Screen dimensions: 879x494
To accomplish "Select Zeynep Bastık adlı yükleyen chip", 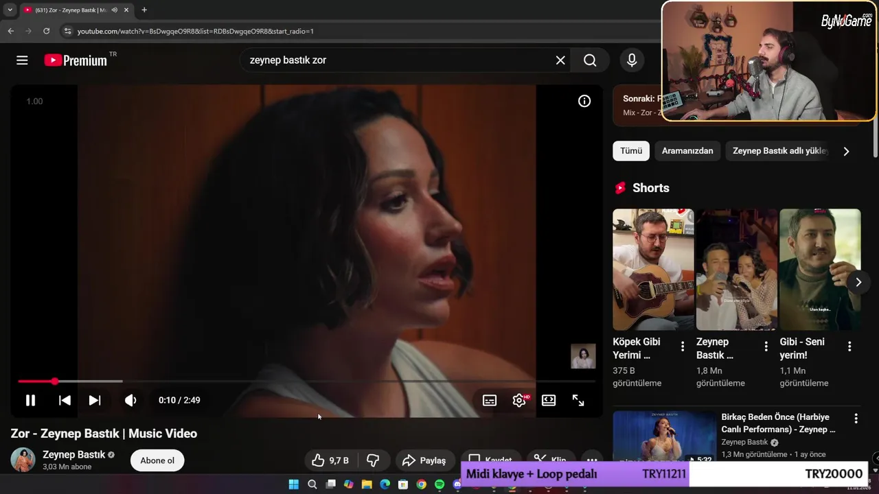I will pyautogui.click(x=780, y=151).
